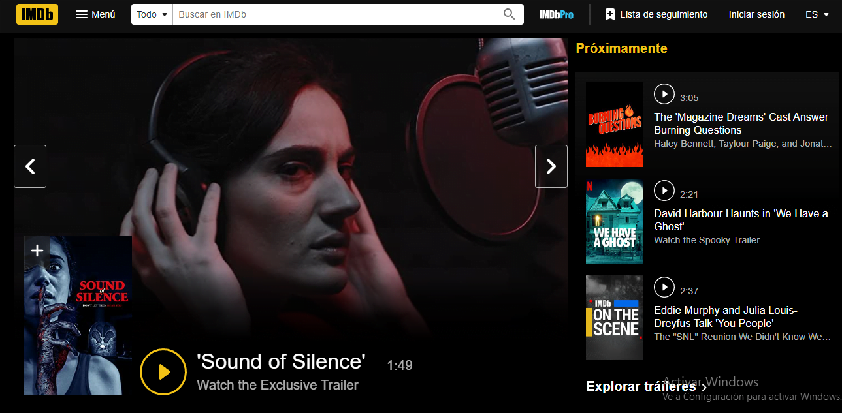
Task: Open the ES language selector
Action: coord(817,14)
